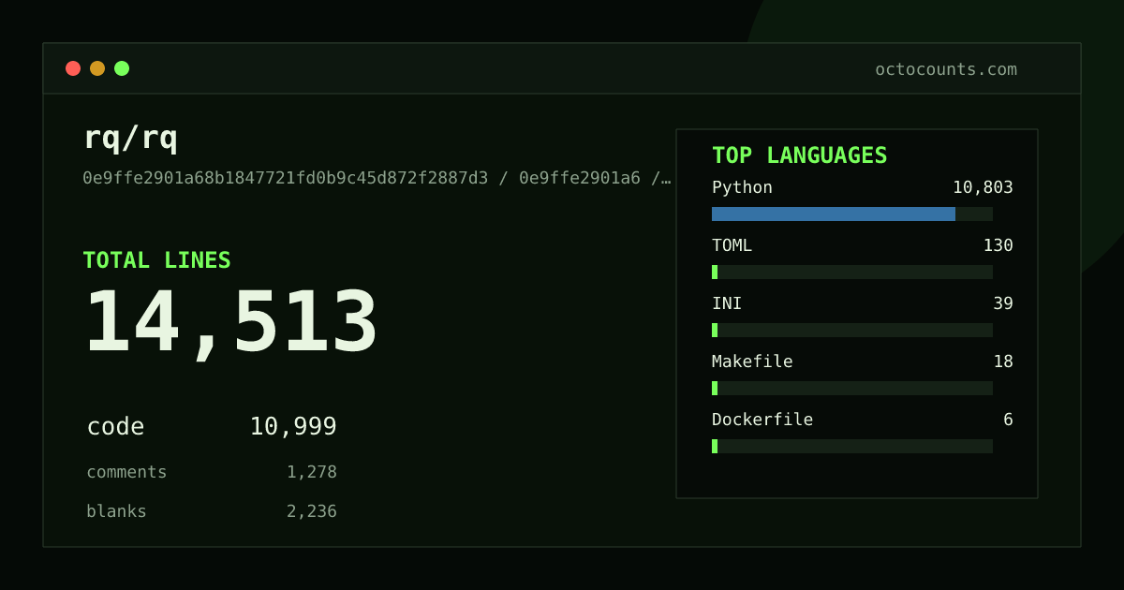
Task: Select the code value 10,999
Action: click(x=293, y=427)
